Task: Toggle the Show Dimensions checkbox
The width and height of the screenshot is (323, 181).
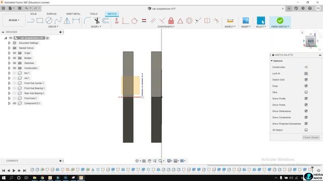Action: tap(306, 111)
